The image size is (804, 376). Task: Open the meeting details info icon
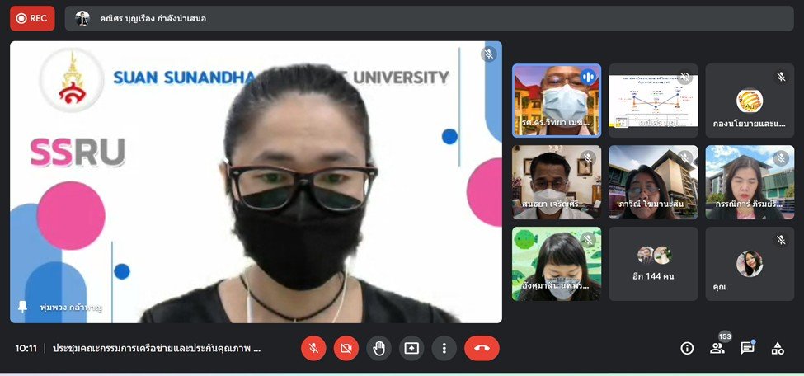coord(687,348)
